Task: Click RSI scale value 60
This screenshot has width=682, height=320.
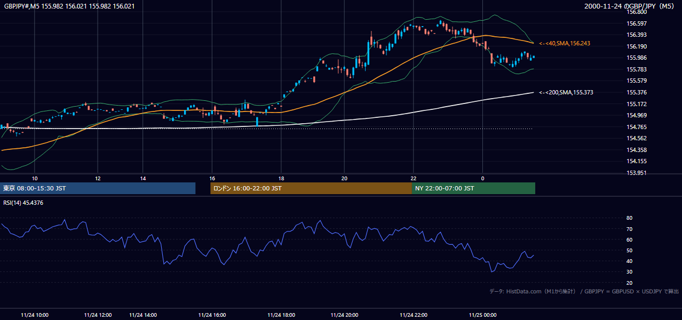Action: tap(629, 239)
